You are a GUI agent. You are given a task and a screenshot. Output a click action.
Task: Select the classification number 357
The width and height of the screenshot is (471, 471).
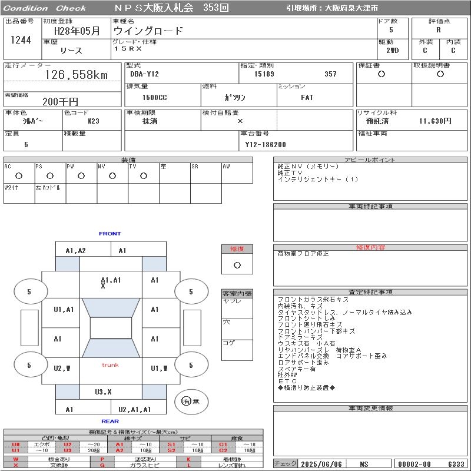[330, 74]
